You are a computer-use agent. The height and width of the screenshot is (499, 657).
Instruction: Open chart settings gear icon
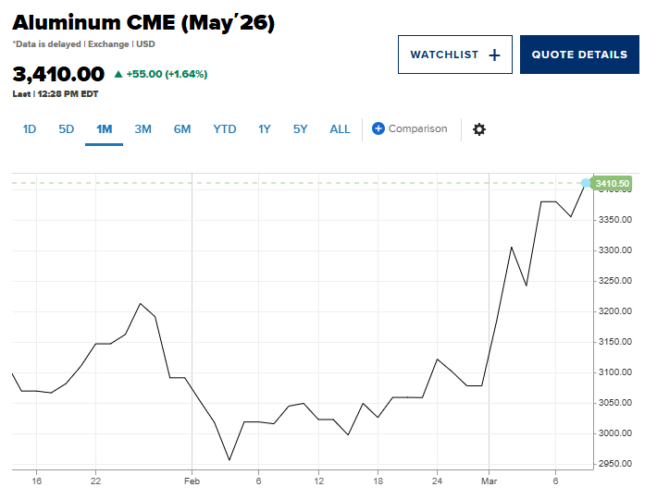tap(478, 129)
